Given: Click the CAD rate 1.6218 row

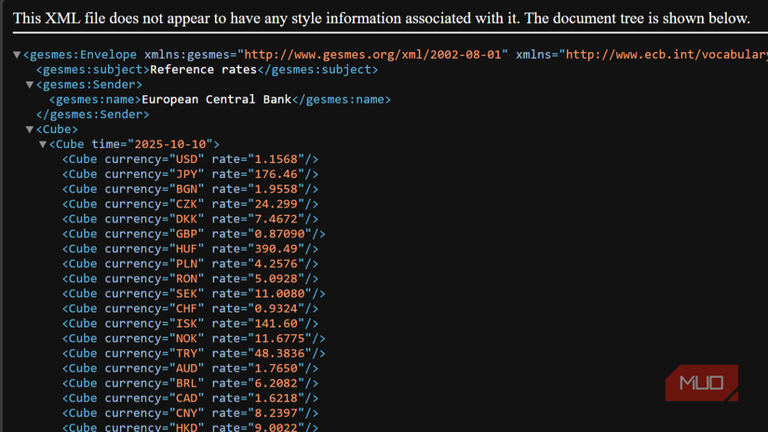Looking at the screenshot, I should point(190,398).
